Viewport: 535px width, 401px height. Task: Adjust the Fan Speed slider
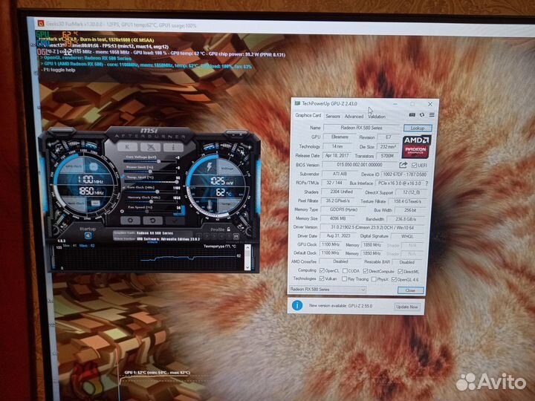click(152, 212)
